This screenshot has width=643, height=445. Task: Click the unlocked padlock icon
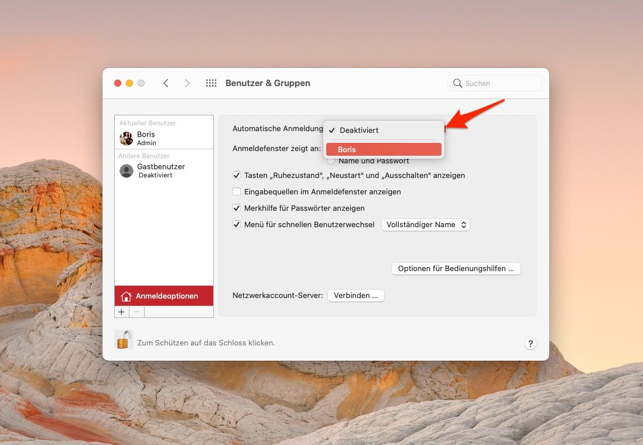[x=123, y=340]
